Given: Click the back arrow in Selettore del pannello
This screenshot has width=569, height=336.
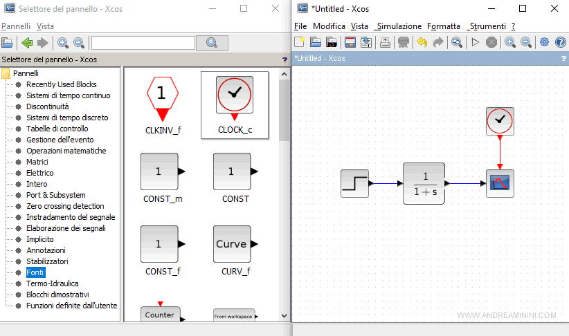Looking at the screenshot, I should click(27, 43).
